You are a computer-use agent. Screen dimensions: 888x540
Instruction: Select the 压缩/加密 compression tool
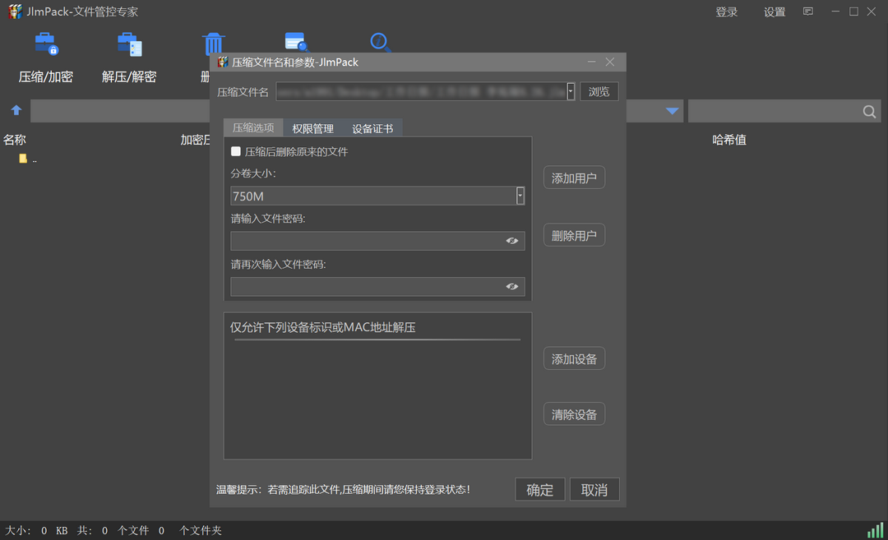pos(45,56)
